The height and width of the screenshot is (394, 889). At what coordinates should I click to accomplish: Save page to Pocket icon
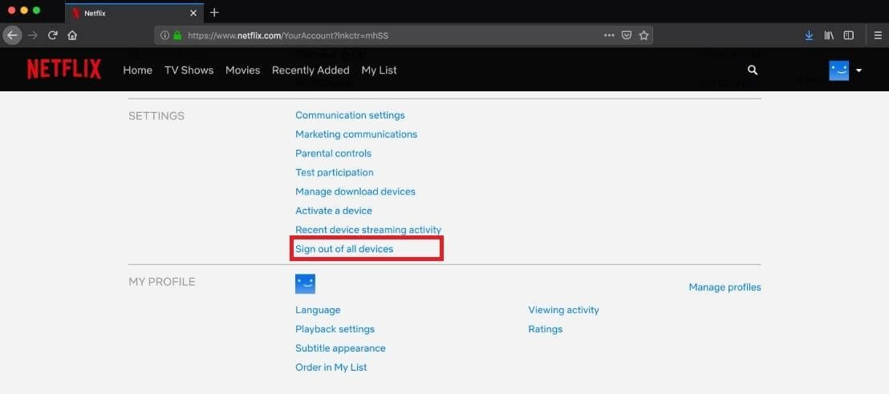click(x=627, y=35)
